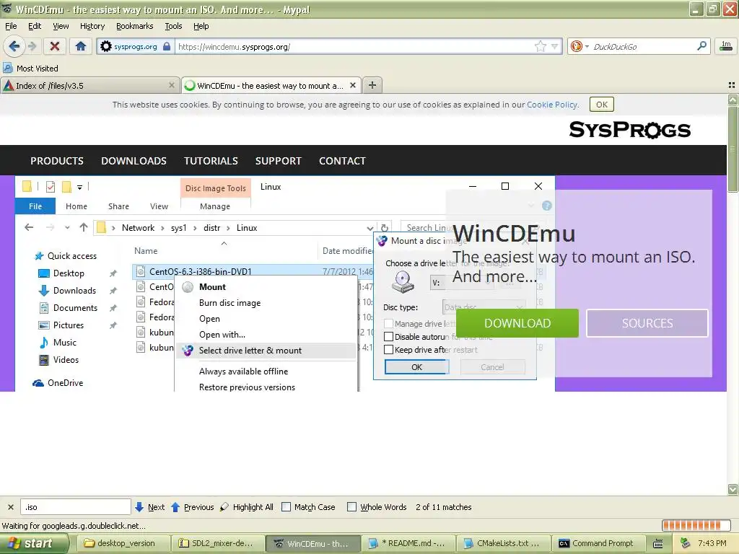Switch to Command Prompt taskbar item
Viewport: 739px width, 554px height.
point(597,543)
